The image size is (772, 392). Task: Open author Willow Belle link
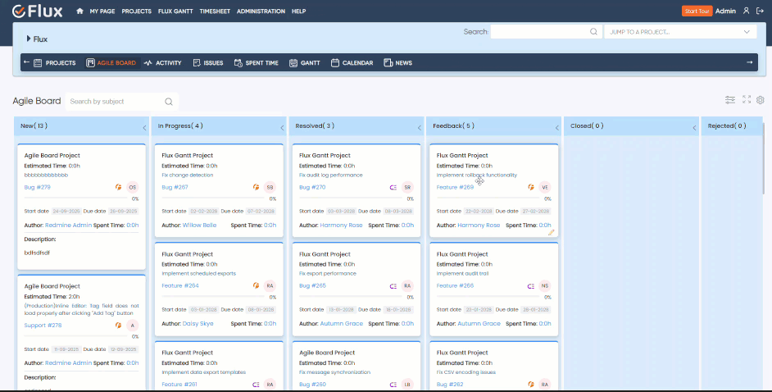tap(199, 225)
